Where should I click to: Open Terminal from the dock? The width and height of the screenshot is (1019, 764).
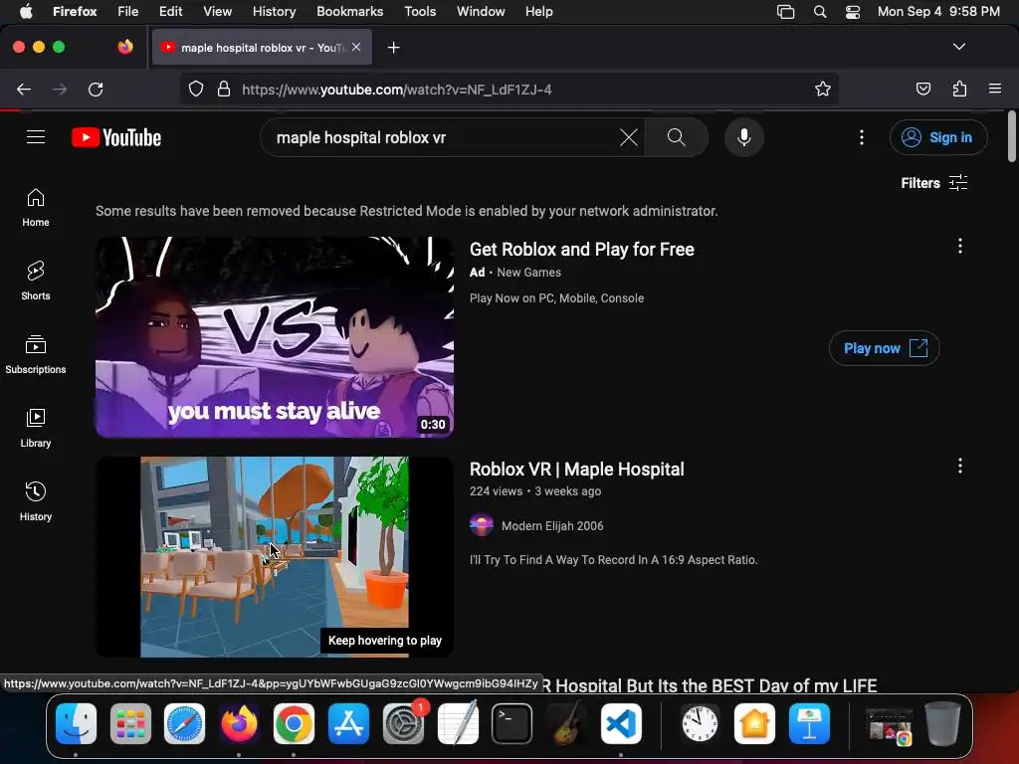point(511,723)
